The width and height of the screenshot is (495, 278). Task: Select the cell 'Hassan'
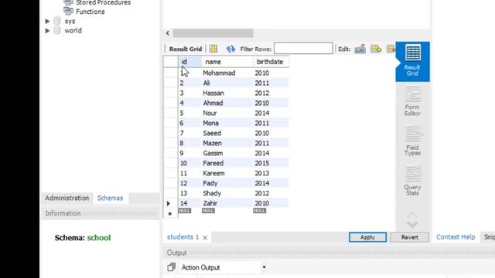click(x=227, y=93)
